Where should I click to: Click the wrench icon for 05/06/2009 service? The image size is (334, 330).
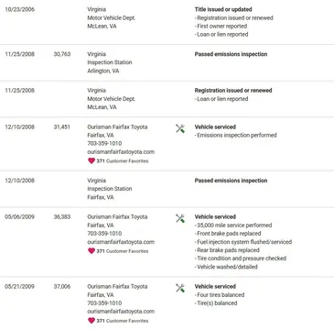[180, 218]
